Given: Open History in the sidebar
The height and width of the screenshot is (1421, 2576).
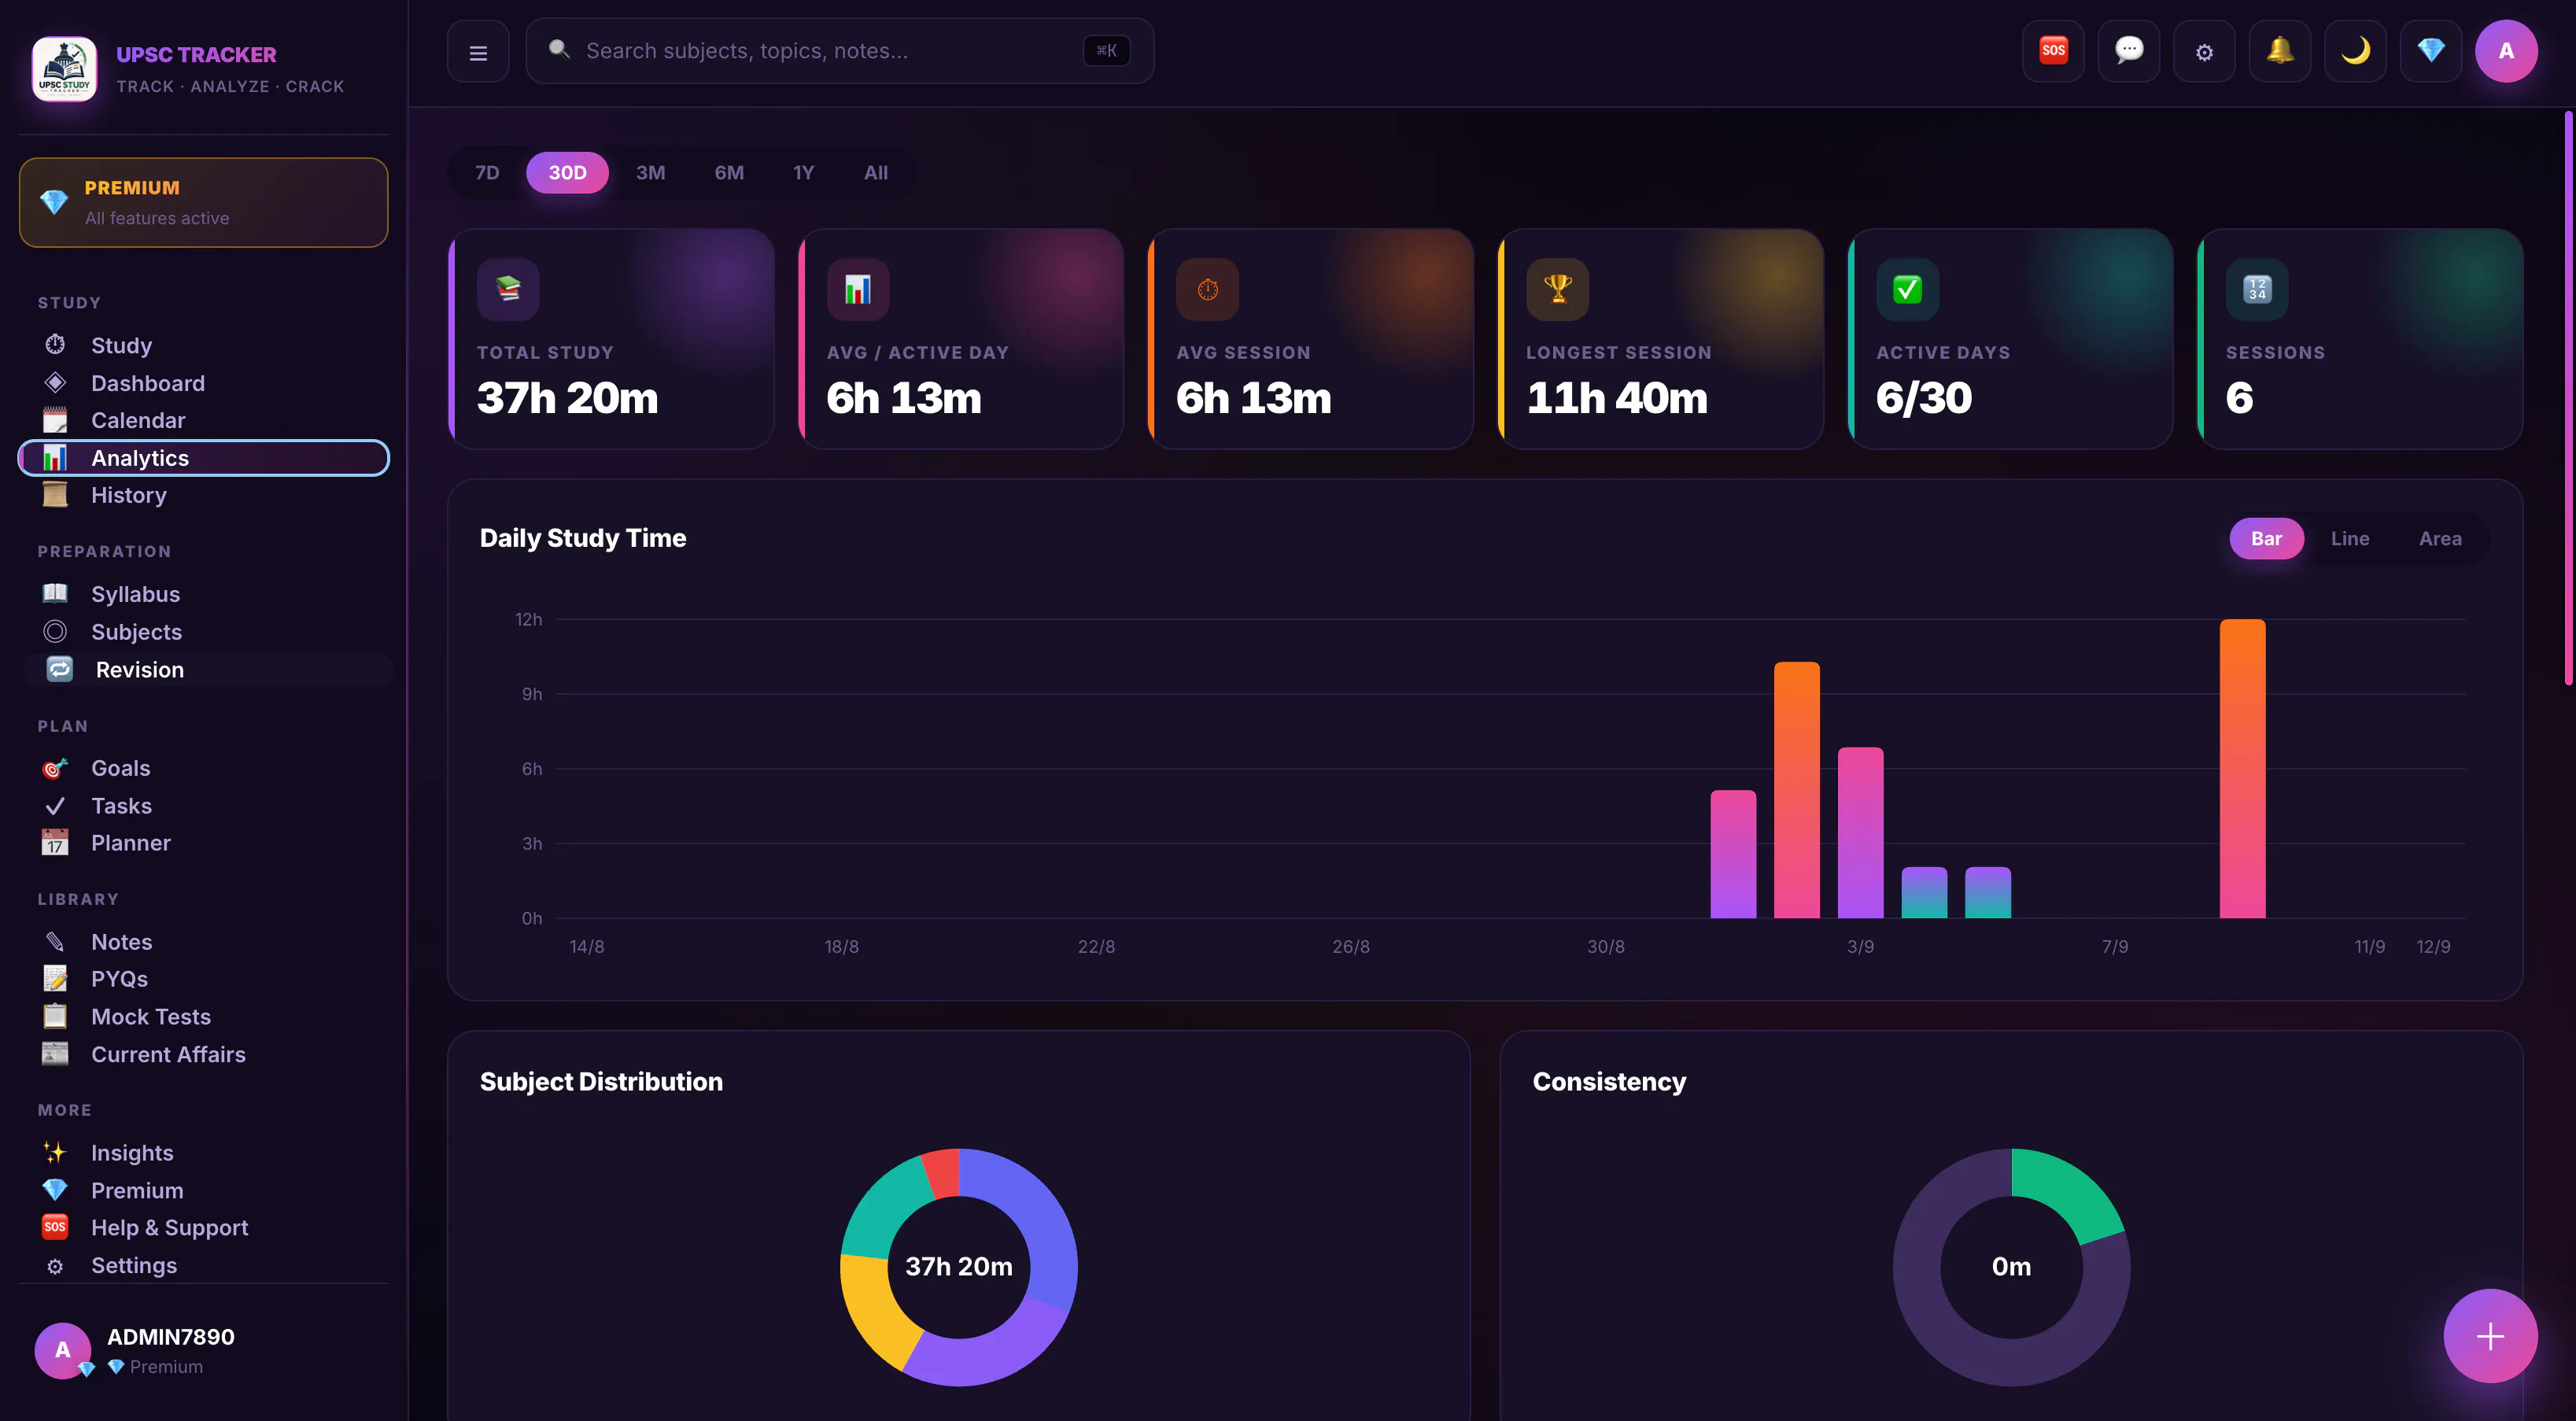Looking at the screenshot, I should 204,495.
